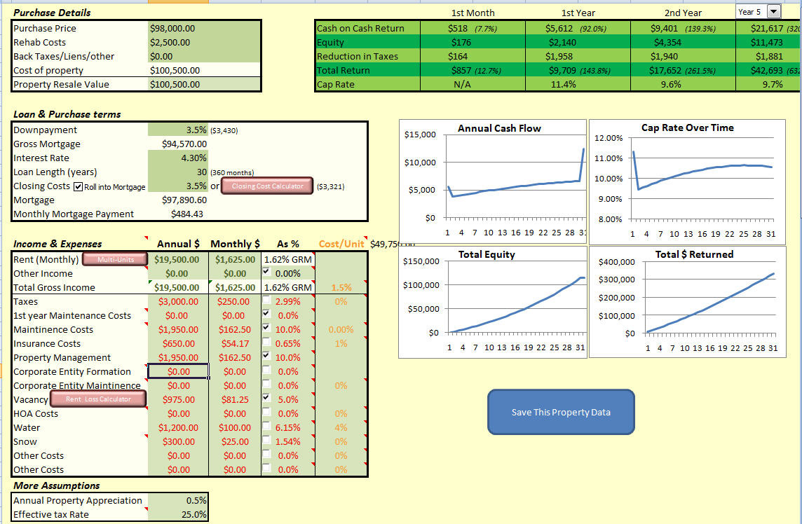Select the Insurance Costs annual cell $650.00
802x524 pixels.
click(178, 343)
